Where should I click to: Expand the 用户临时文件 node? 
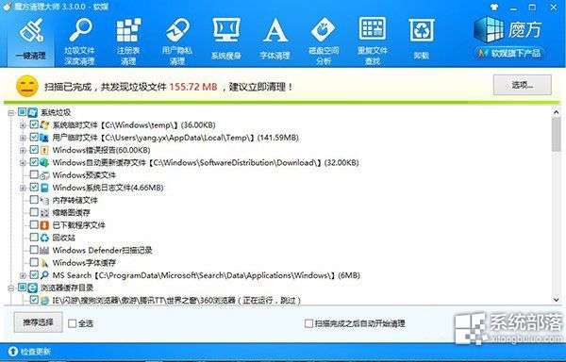coord(23,138)
